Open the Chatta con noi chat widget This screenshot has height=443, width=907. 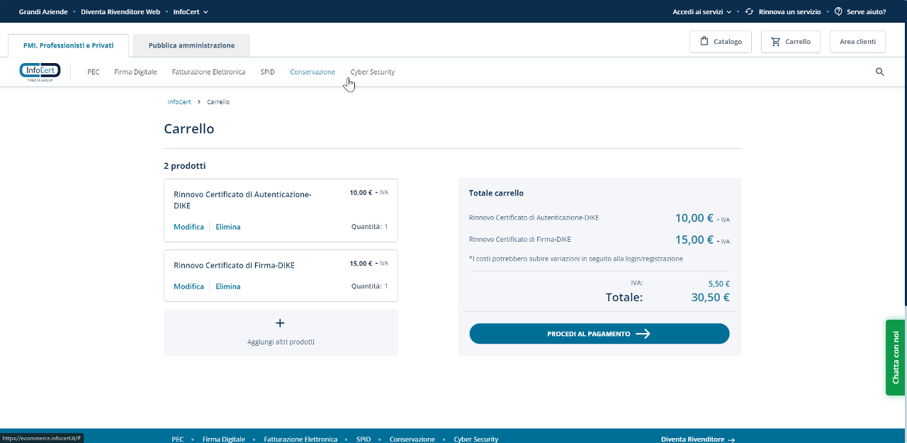pyautogui.click(x=895, y=357)
